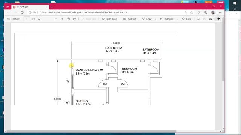Click the 8.5000 dimension text

pyautogui.click(x=58, y=99)
